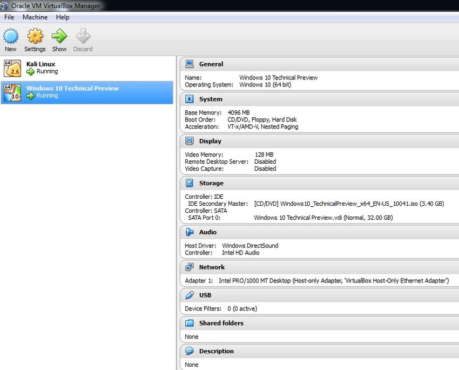Screen dimensions: 459x370
Task: Click the Controller: SATA label
Action: [x=206, y=211]
